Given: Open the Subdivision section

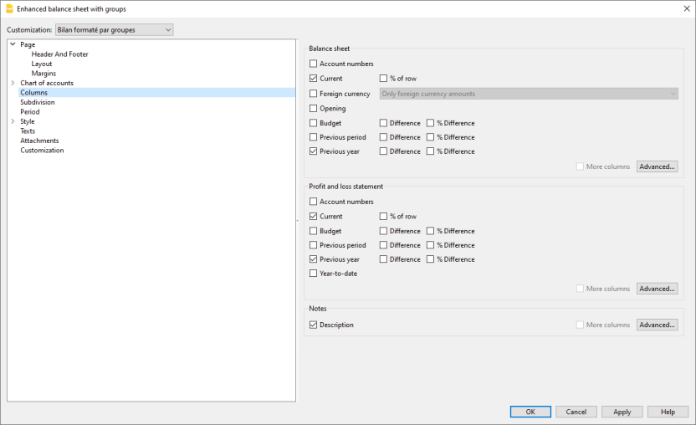Looking at the screenshot, I should point(38,102).
